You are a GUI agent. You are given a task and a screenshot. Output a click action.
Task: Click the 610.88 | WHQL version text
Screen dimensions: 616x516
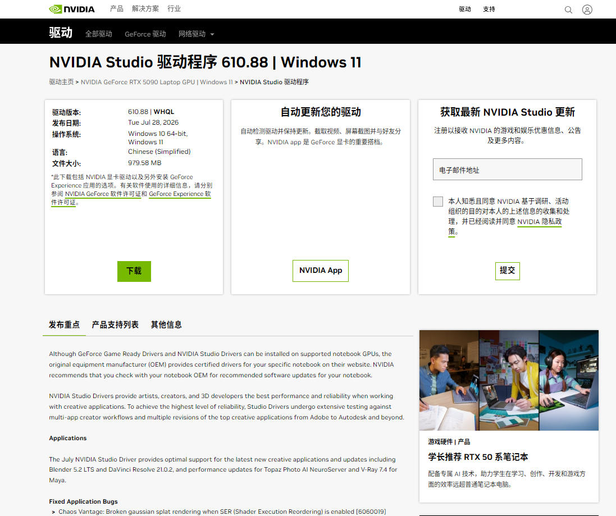click(x=151, y=112)
